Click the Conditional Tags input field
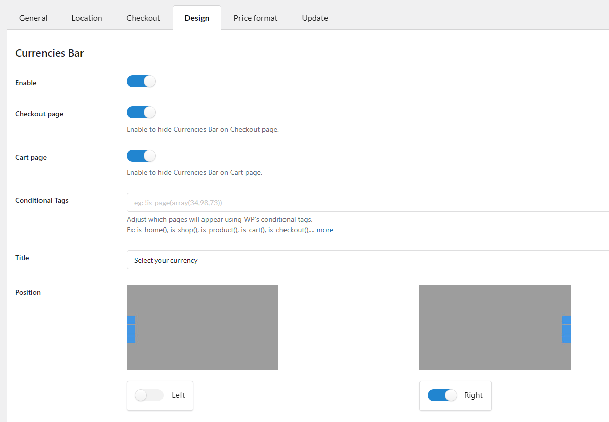Image resolution: width=609 pixels, height=422 pixels. pos(367,203)
